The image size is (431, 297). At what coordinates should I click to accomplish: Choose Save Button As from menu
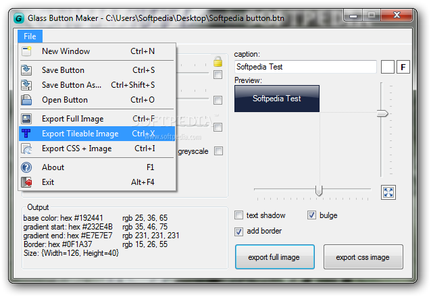point(72,85)
